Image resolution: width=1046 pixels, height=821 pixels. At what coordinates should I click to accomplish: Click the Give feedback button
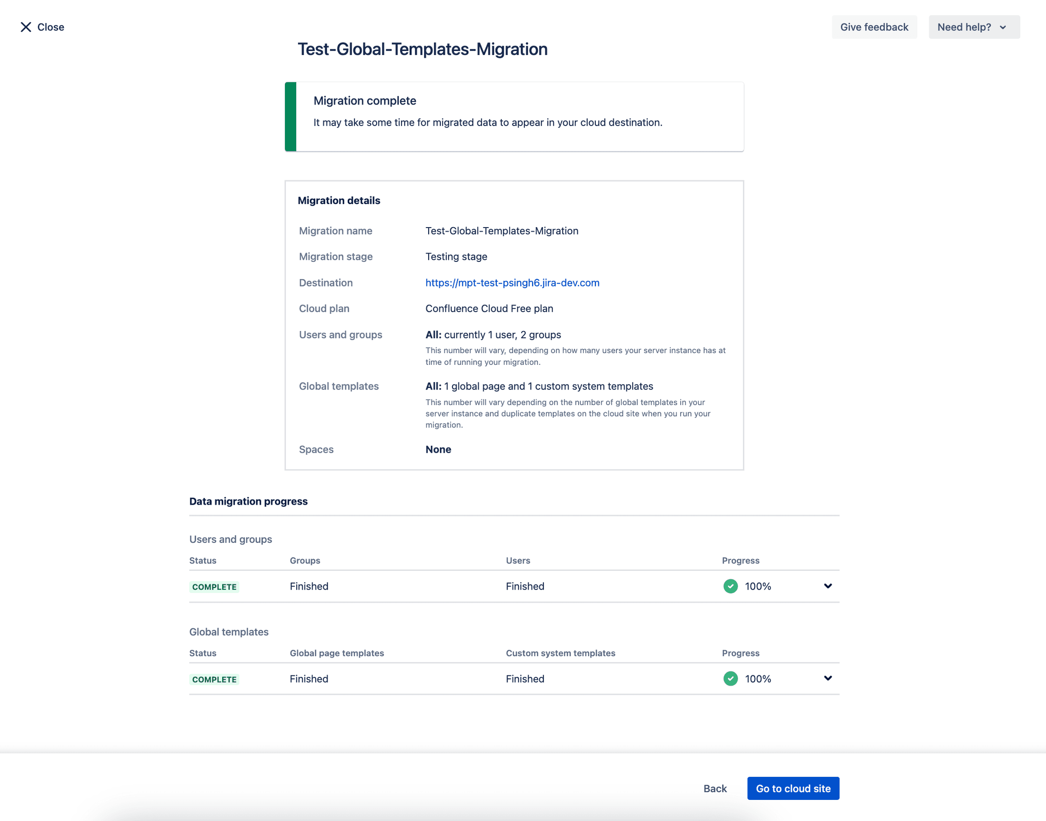tap(874, 27)
